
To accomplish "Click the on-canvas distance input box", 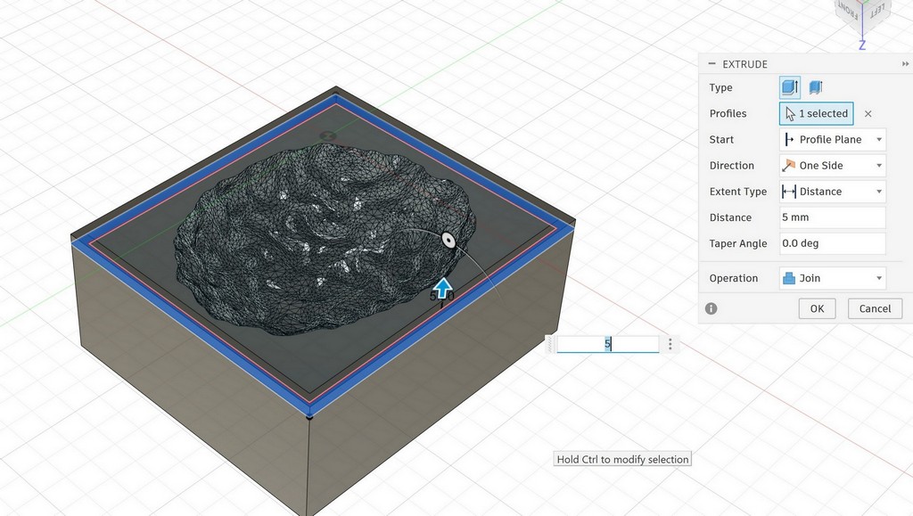I will click(607, 344).
